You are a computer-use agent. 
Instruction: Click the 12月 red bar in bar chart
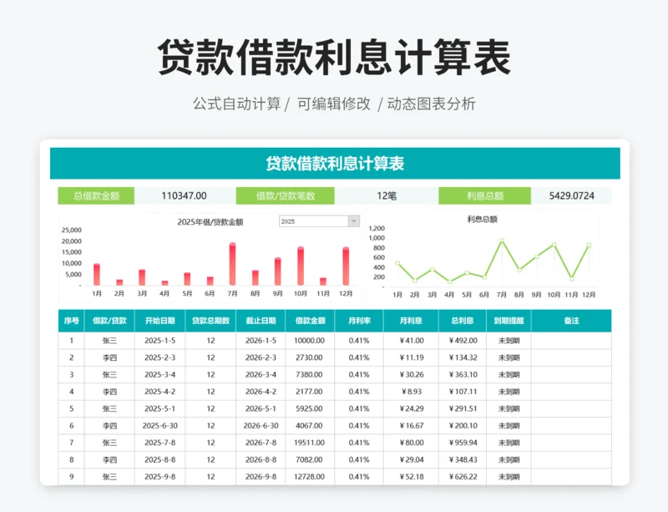click(346, 266)
